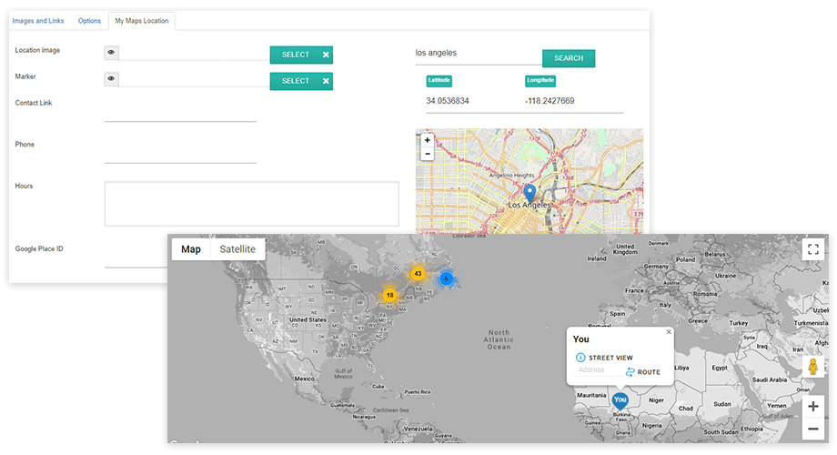This screenshot has height=455, width=837.
Task: Click the blue Los Angeles map pin
Action: coord(530,193)
